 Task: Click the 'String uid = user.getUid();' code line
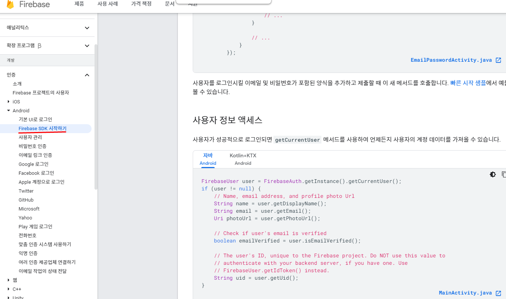click(x=256, y=278)
